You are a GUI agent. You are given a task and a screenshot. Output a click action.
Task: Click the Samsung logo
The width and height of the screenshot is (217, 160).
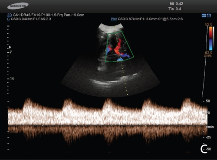pos(18,6)
